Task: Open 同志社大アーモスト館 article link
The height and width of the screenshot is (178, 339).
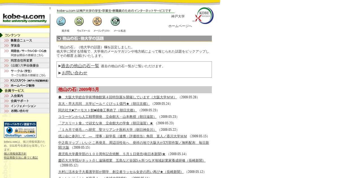Action: (x=97, y=110)
